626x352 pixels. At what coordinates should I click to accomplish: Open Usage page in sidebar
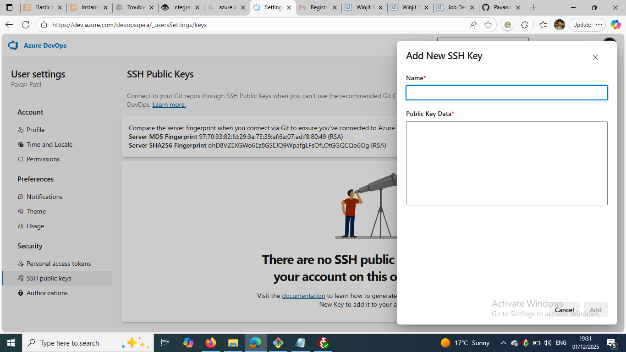tap(35, 226)
